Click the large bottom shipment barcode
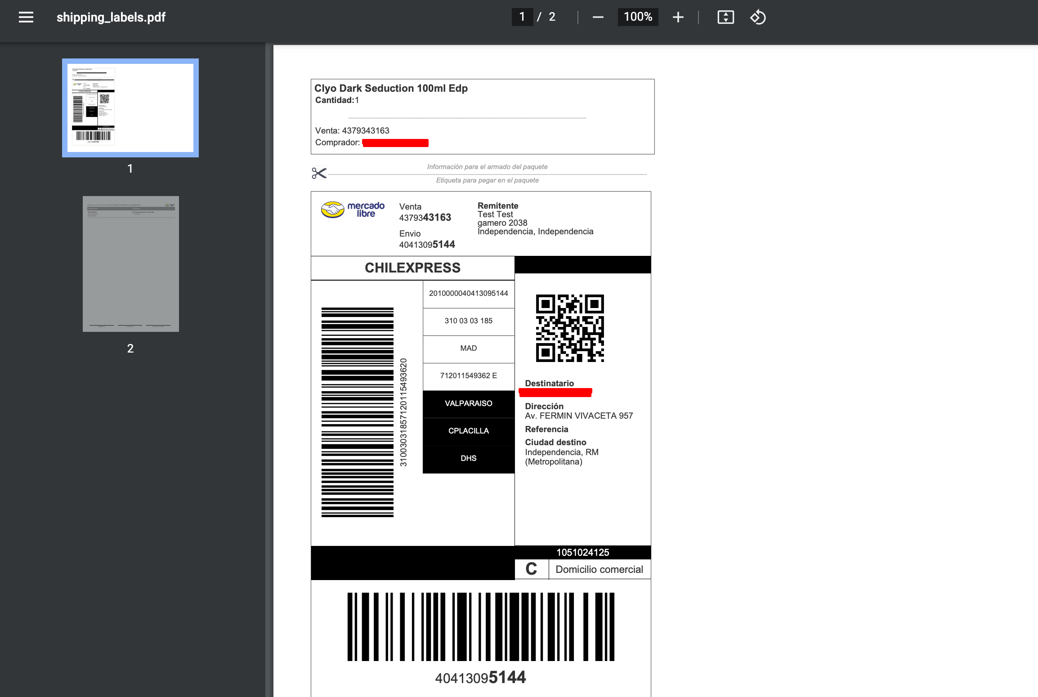1038x697 pixels. (x=481, y=626)
